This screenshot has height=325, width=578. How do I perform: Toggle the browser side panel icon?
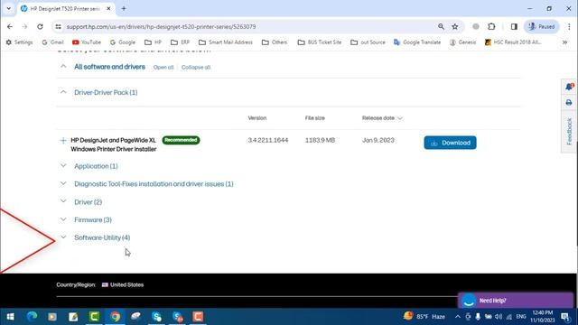pos(514,26)
